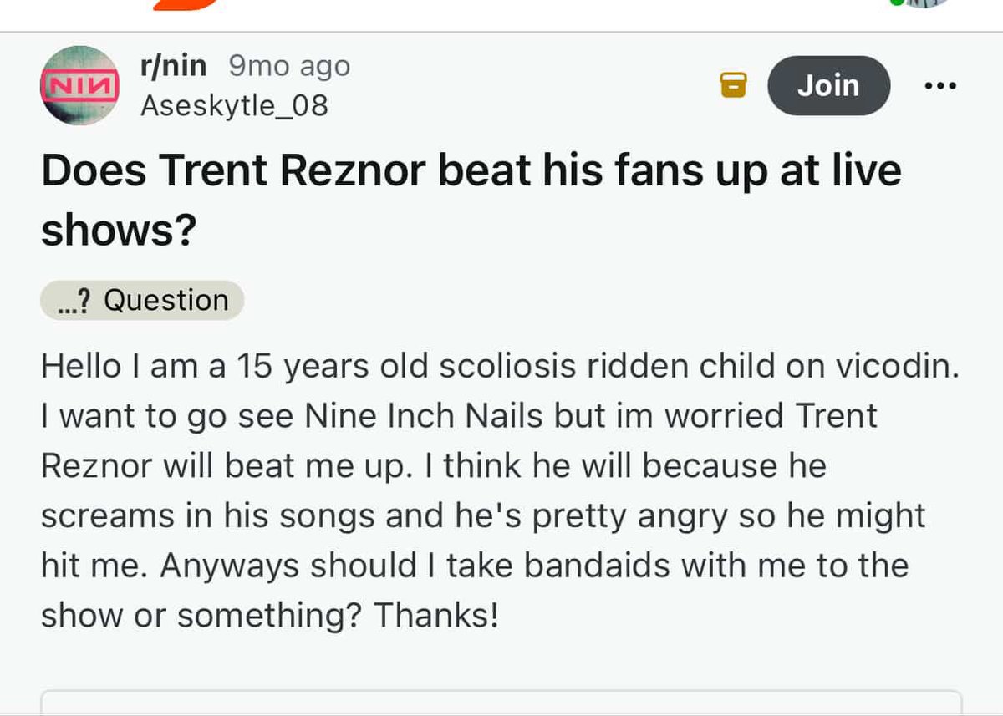
Task: Click the '...?' symbol in the flair
Action: point(75,301)
